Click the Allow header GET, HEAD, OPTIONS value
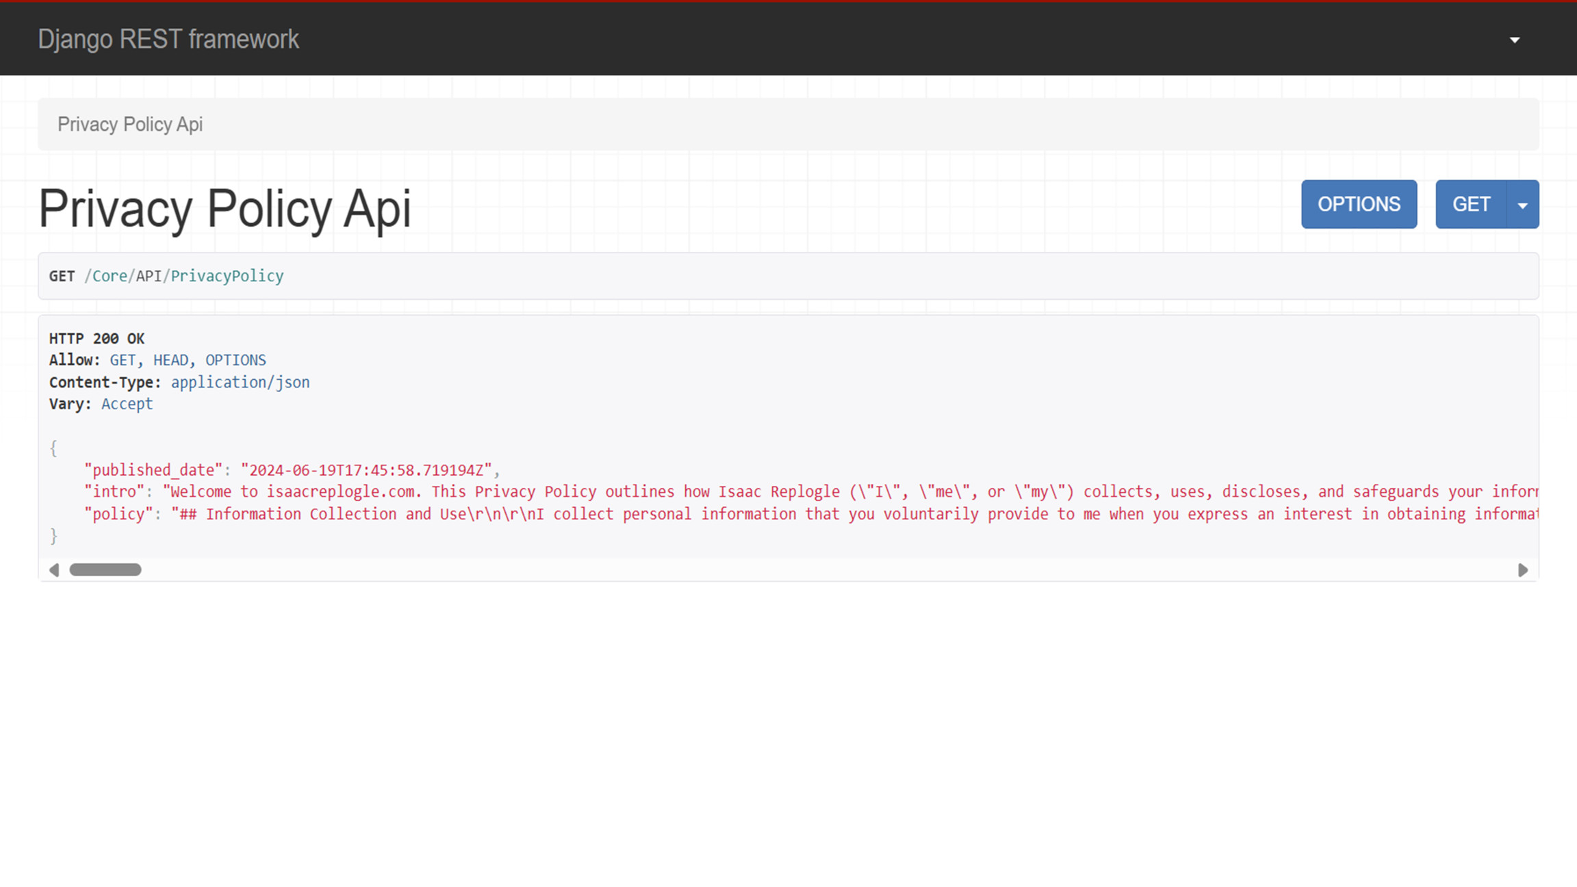1577x887 pixels. click(188, 360)
